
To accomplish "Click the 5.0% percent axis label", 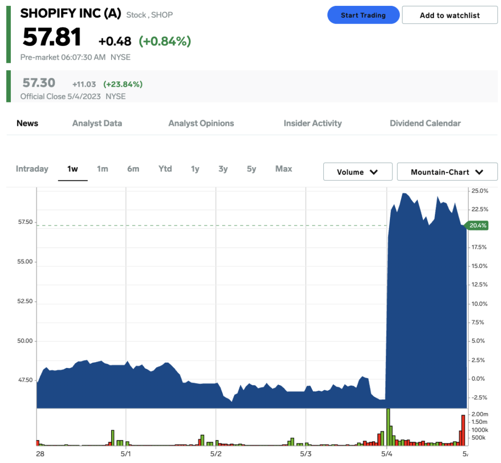I will [478, 341].
